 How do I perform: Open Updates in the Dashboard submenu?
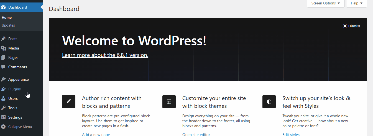pyautogui.click(x=8, y=25)
